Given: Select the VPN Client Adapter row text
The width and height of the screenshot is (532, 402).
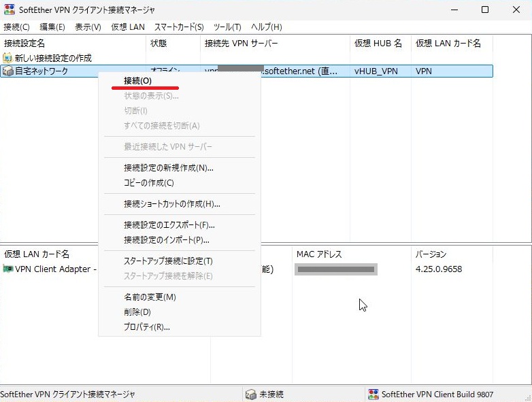Looking at the screenshot, I should (x=56, y=269).
